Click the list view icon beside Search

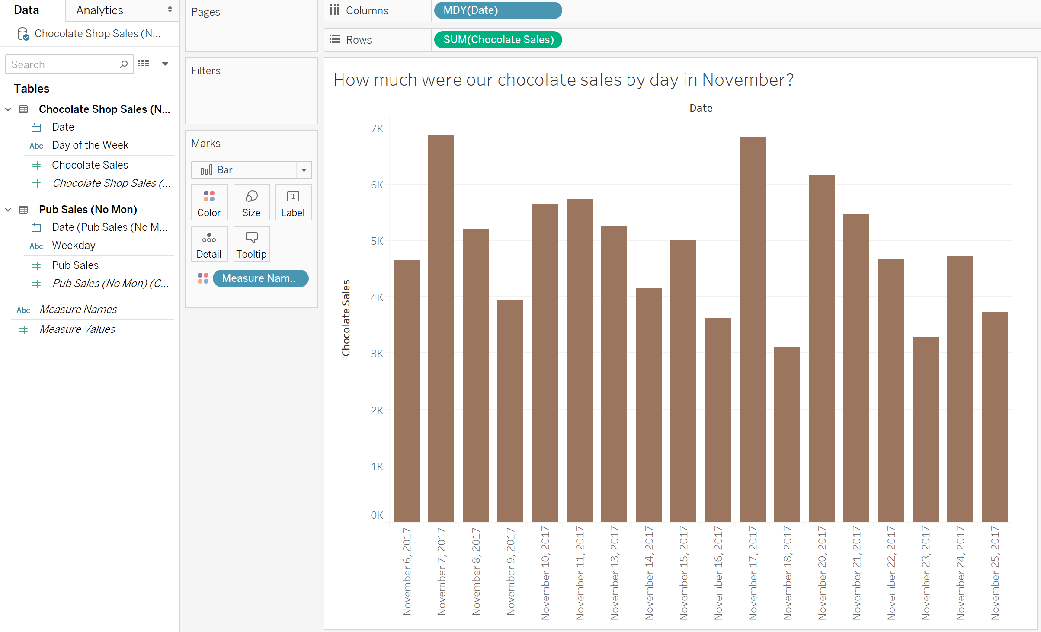144,64
